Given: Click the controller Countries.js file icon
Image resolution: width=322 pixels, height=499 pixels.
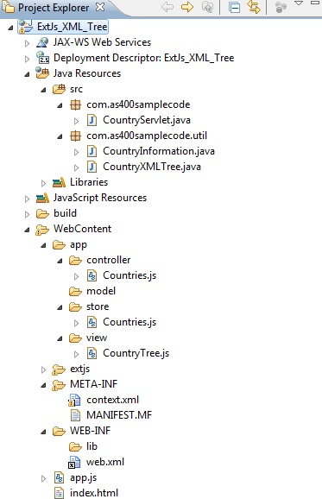Looking at the screenshot, I should (x=92, y=275).
